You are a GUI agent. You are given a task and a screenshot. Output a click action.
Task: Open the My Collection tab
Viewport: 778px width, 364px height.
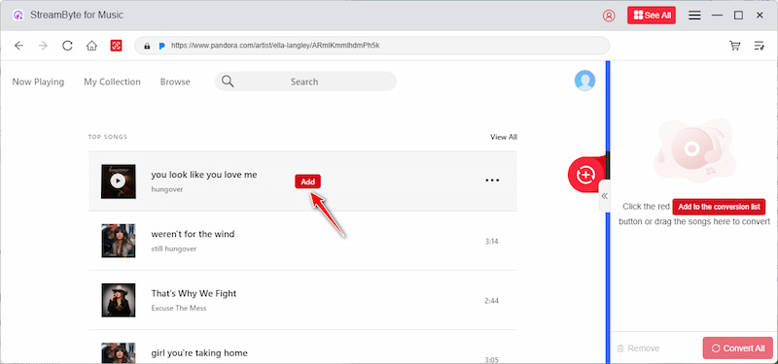pos(112,82)
